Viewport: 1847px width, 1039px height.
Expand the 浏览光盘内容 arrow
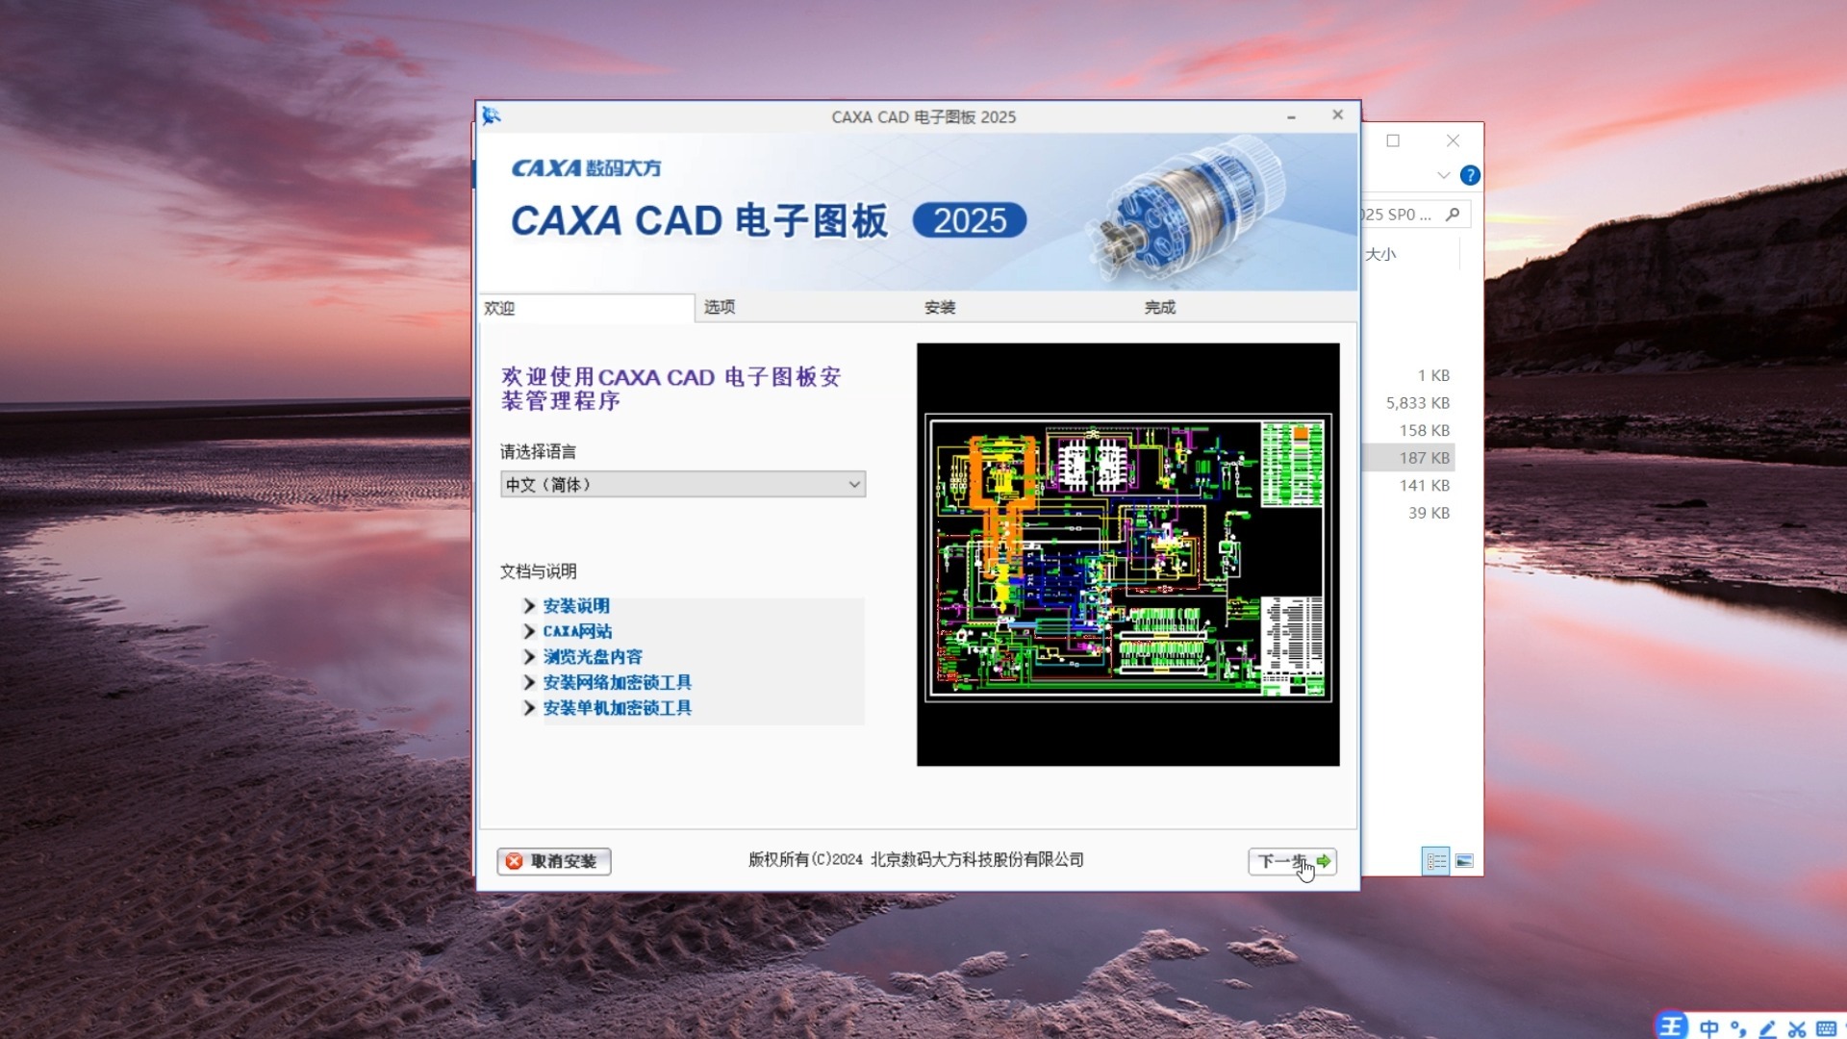pyautogui.click(x=529, y=656)
